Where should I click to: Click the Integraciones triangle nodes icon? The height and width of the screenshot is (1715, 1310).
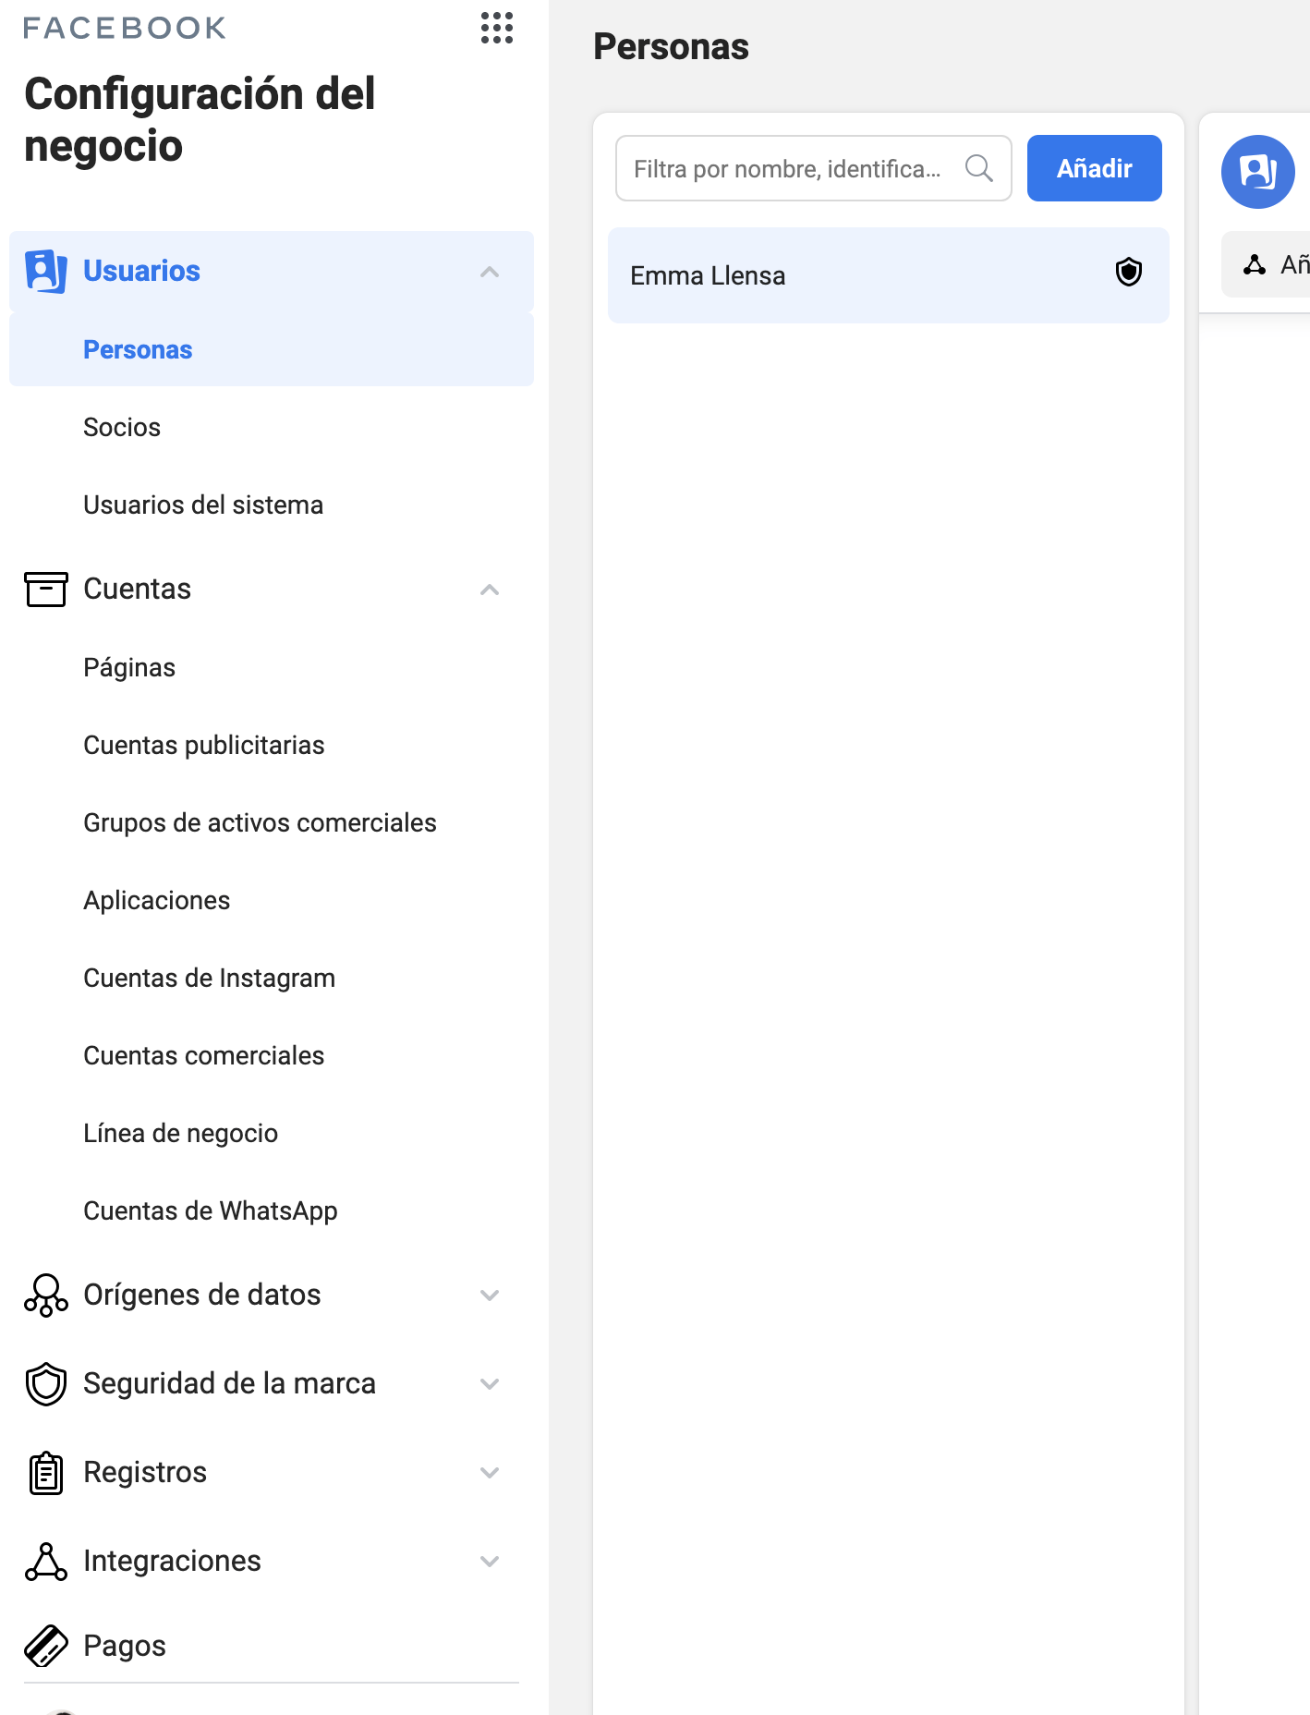point(46,1561)
